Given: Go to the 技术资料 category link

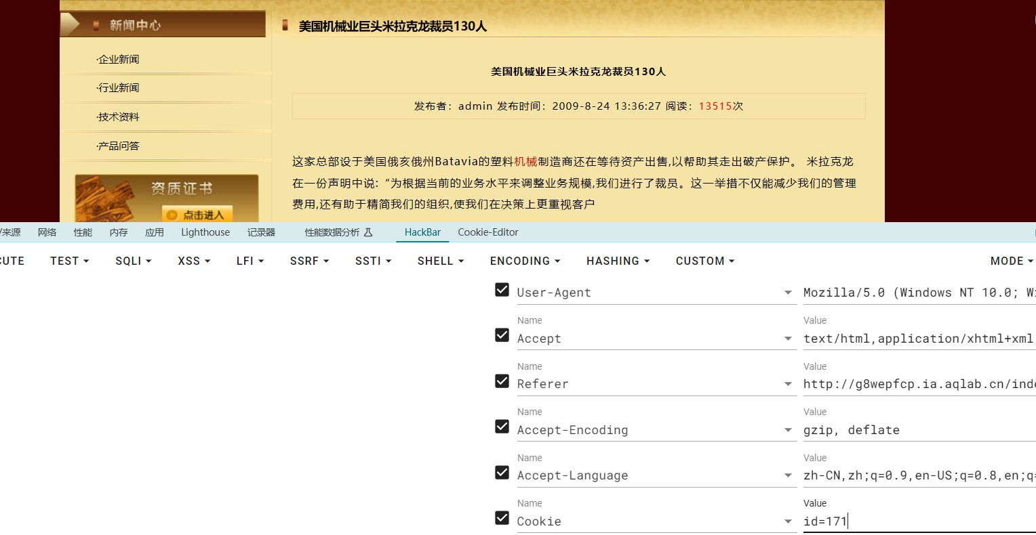Looking at the screenshot, I should pyautogui.click(x=119, y=117).
